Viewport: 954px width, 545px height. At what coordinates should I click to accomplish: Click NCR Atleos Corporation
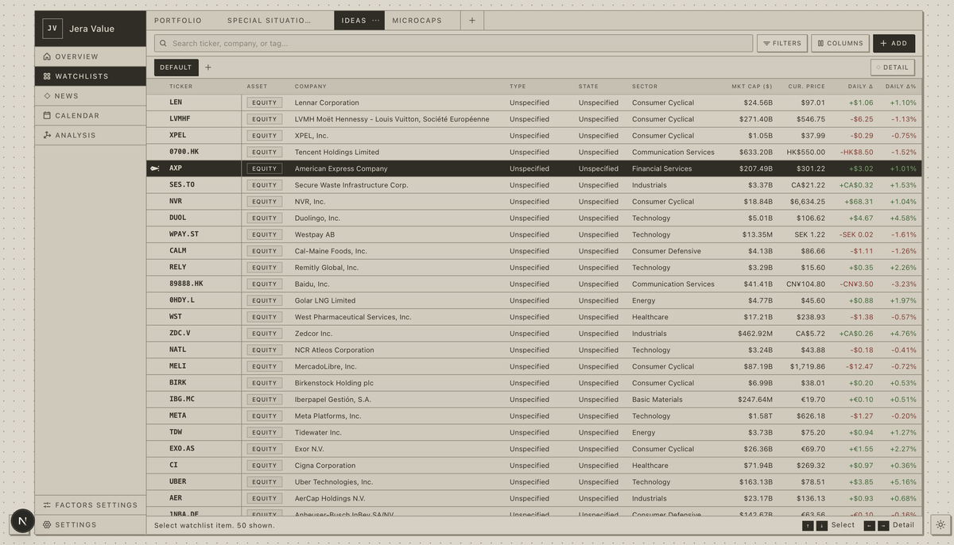click(x=334, y=350)
